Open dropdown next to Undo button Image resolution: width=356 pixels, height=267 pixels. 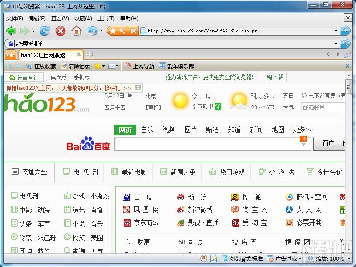101,30
